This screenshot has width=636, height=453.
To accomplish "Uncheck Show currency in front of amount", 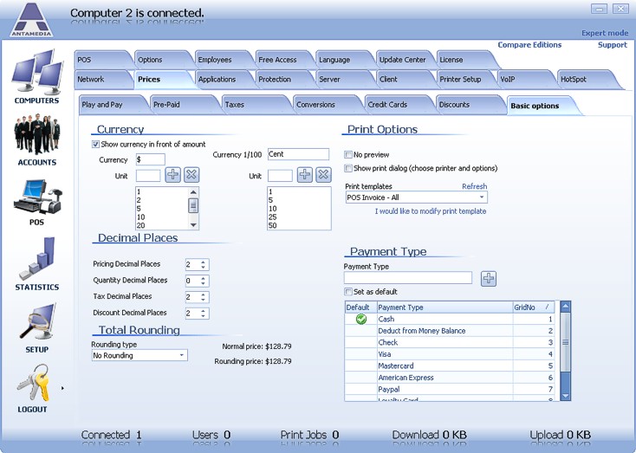I will pyautogui.click(x=96, y=145).
